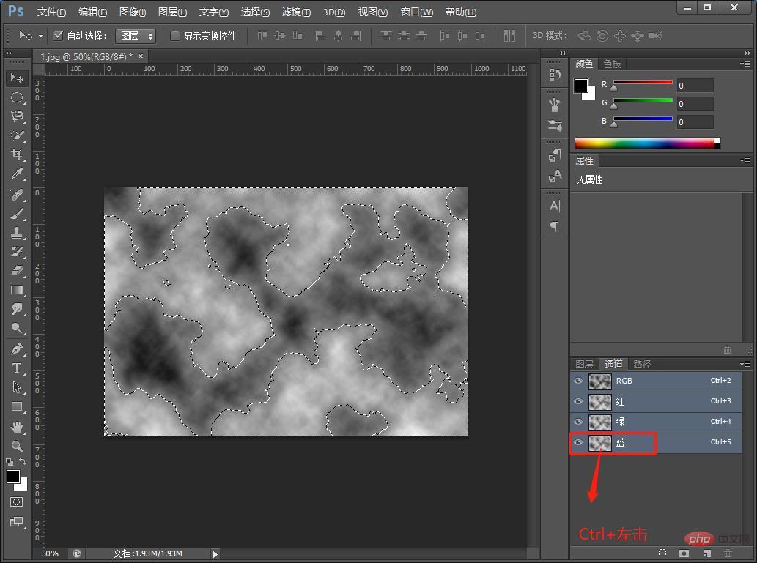Image resolution: width=757 pixels, height=563 pixels.
Task: Collapse the right panels double arrows
Action: [x=747, y=53]
